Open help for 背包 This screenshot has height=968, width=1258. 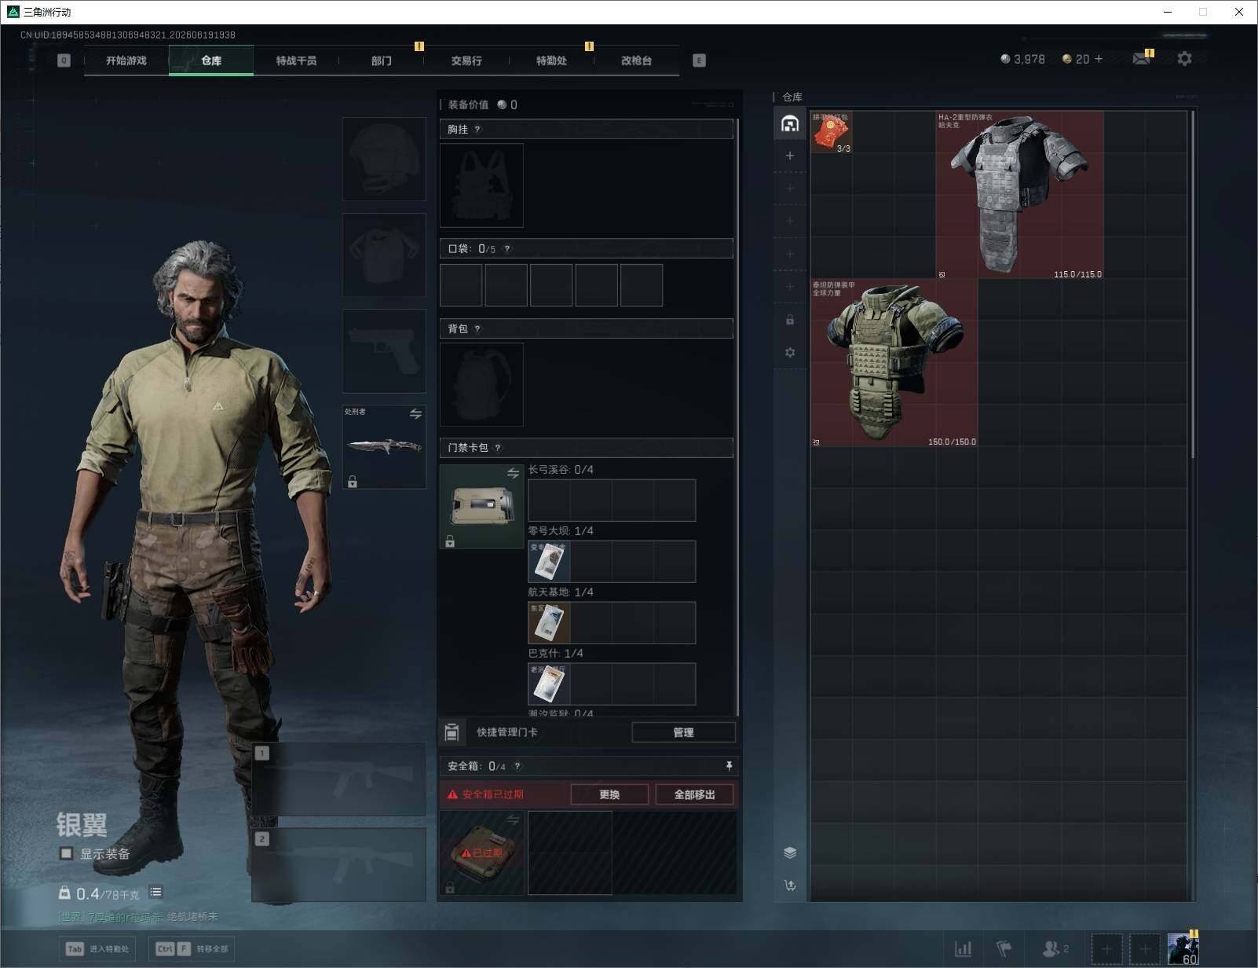477,329
